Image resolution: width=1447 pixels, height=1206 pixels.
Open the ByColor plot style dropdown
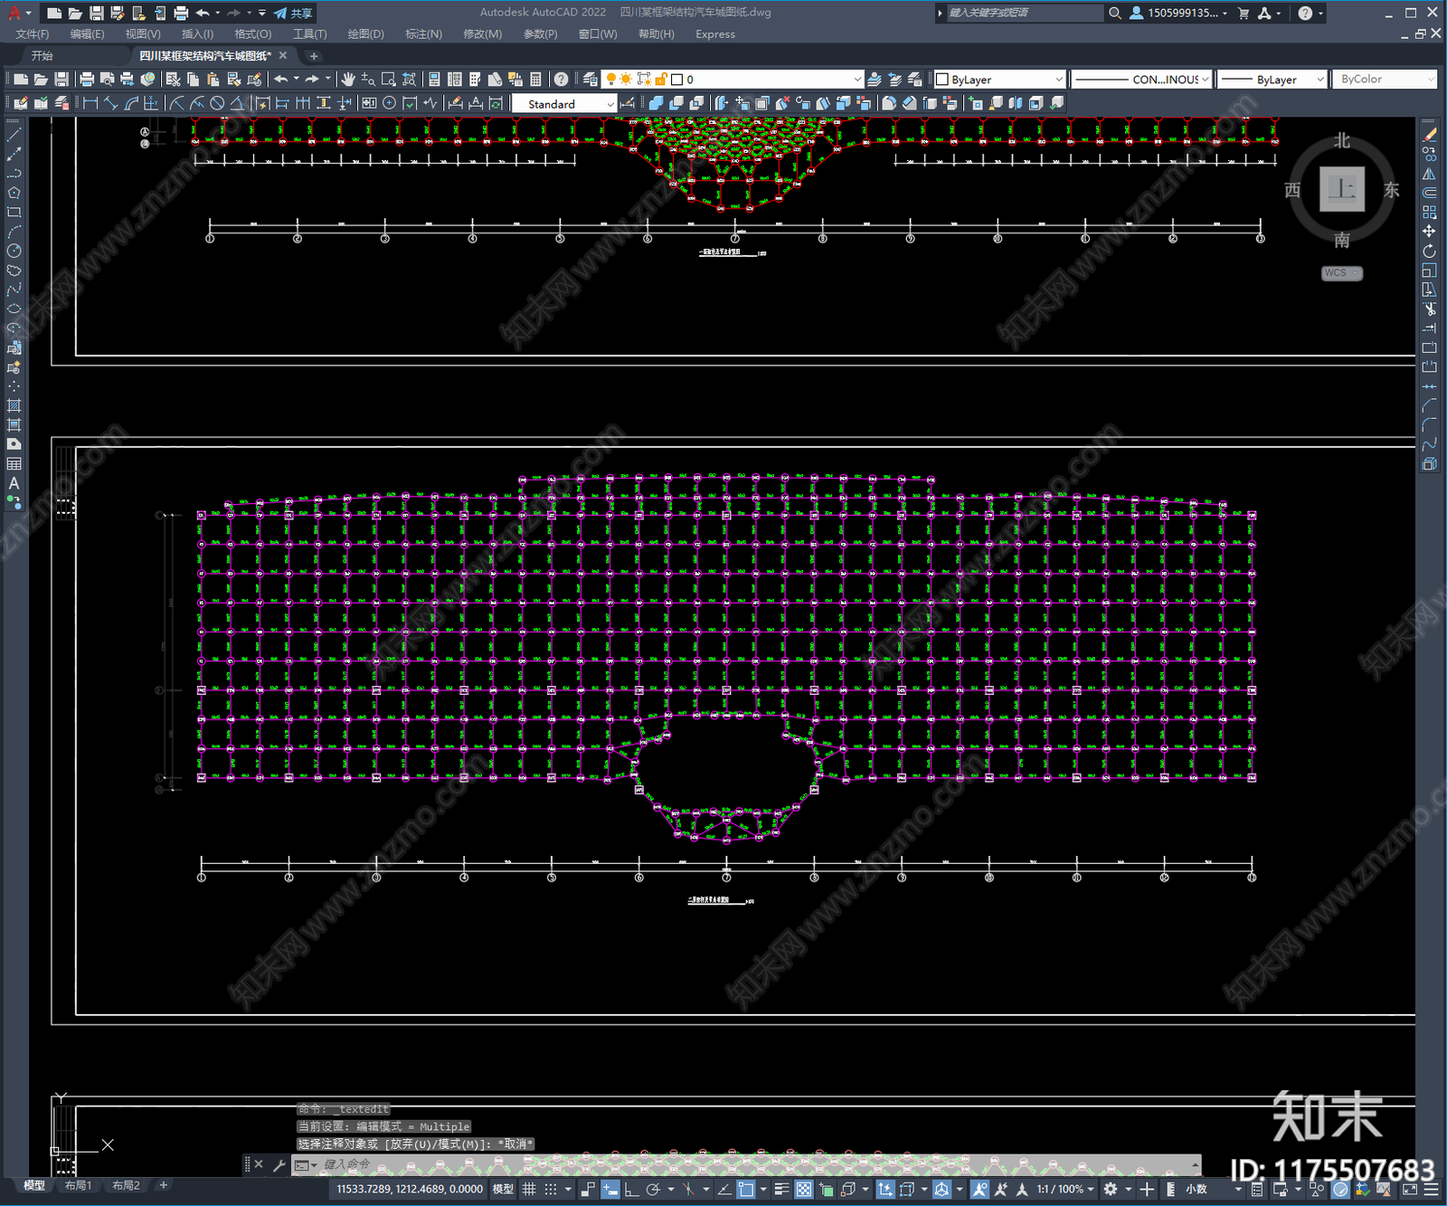click(x=1384, y=80)
